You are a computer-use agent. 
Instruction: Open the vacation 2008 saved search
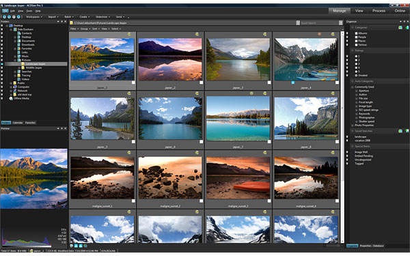tap(362, 141)
